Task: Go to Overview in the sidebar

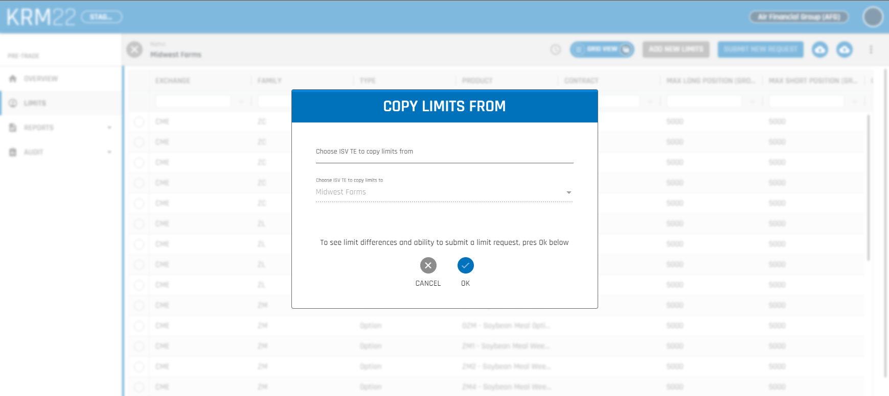Action: 41,79
